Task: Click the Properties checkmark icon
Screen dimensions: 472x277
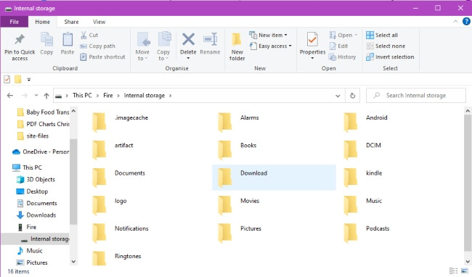Action: tap(312, 40)
